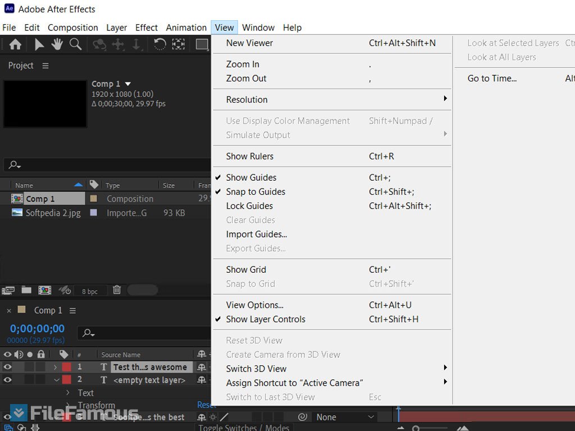Select the Rotation tool
575x431 pixels.
coord(159,44)
